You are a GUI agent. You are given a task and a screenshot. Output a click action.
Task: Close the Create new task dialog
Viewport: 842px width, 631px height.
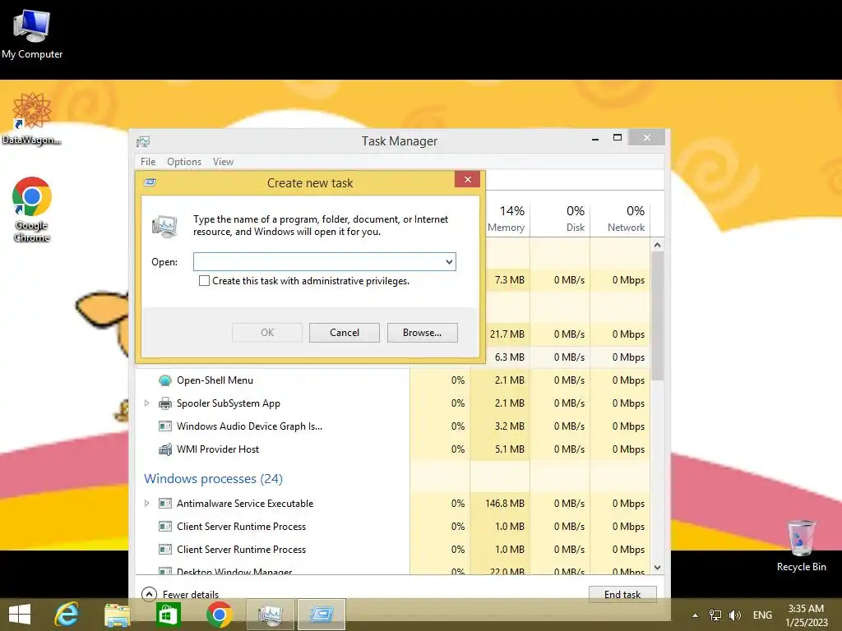(x=467, y=180)
